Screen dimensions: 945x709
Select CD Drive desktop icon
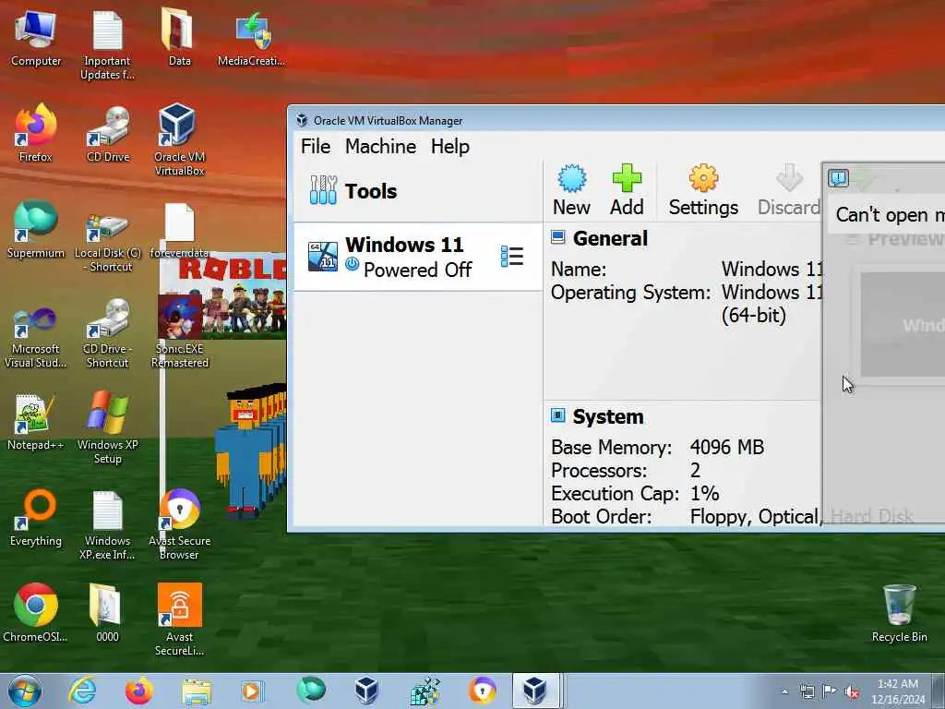(107, 134)
